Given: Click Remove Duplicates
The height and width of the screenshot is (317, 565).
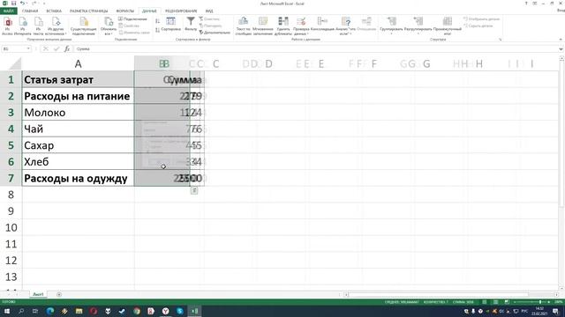Looking at the screenshot, I should [x=283, y=26].
